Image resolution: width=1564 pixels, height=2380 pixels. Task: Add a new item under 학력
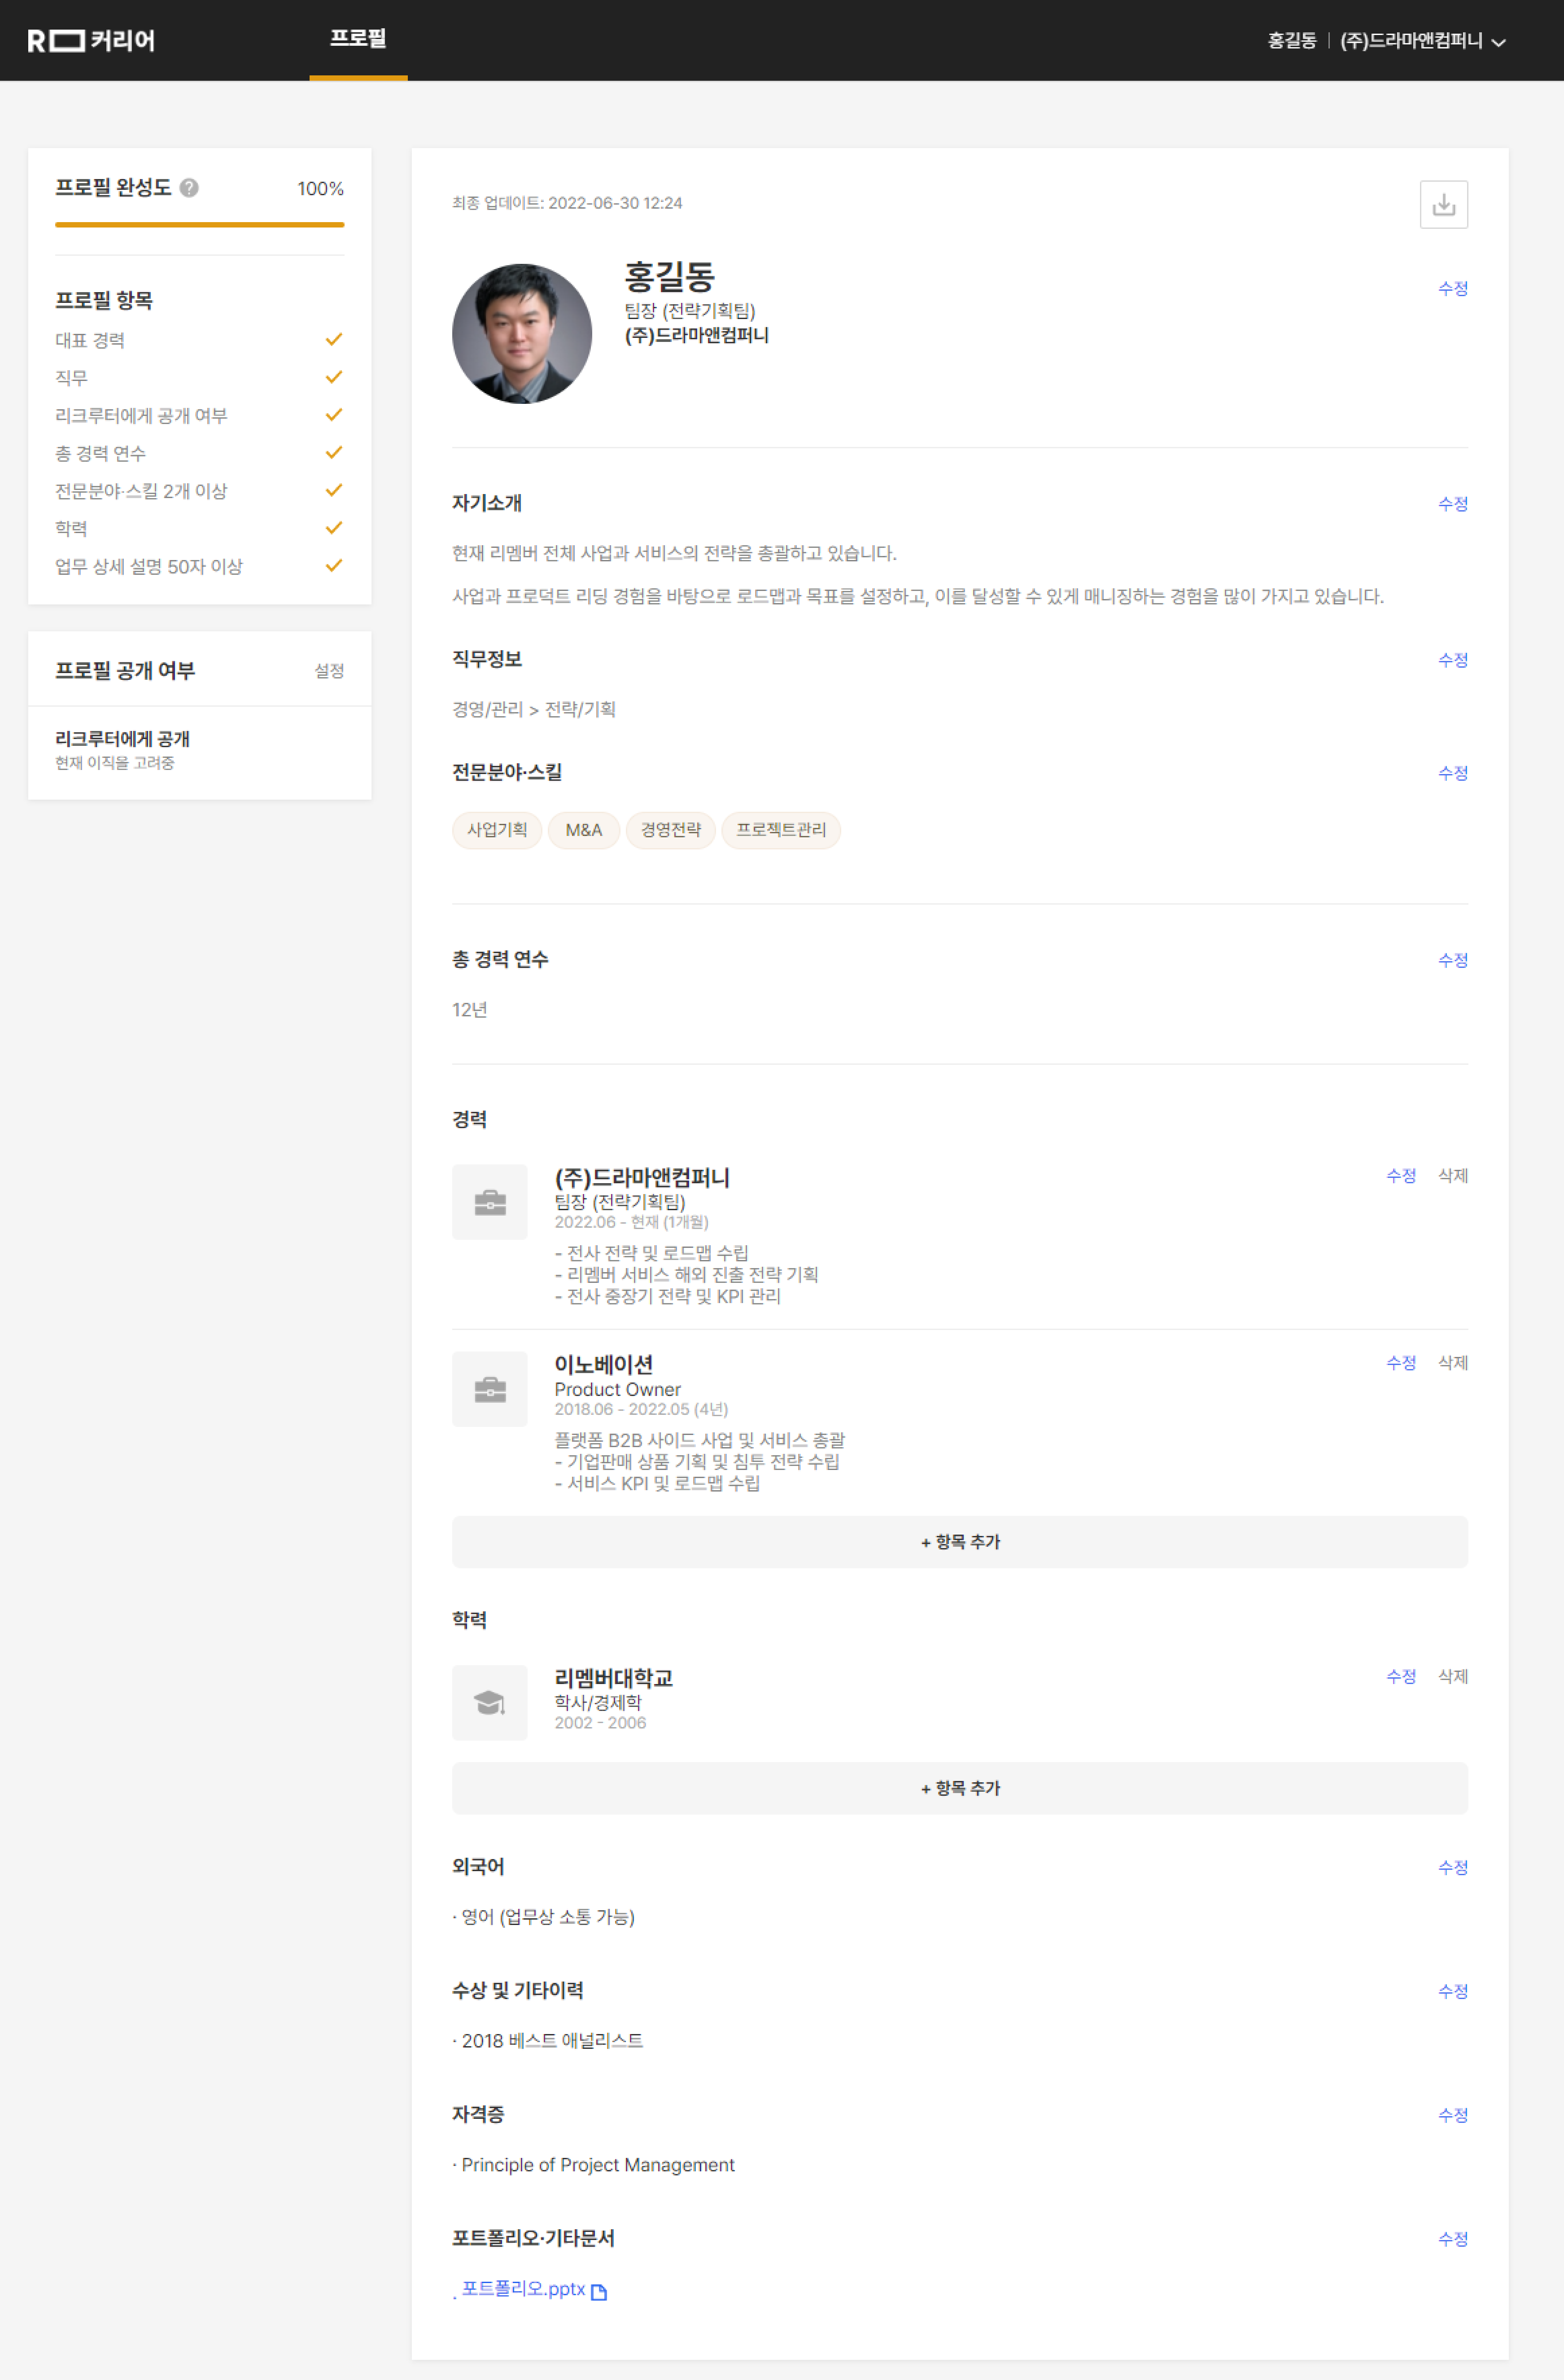(x=960, y=1788)
